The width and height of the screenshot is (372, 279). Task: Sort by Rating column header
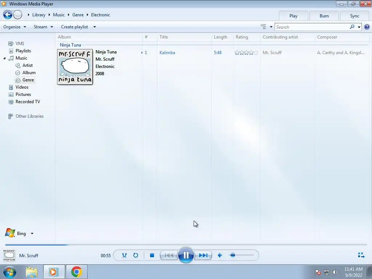(x=247, y=37)
